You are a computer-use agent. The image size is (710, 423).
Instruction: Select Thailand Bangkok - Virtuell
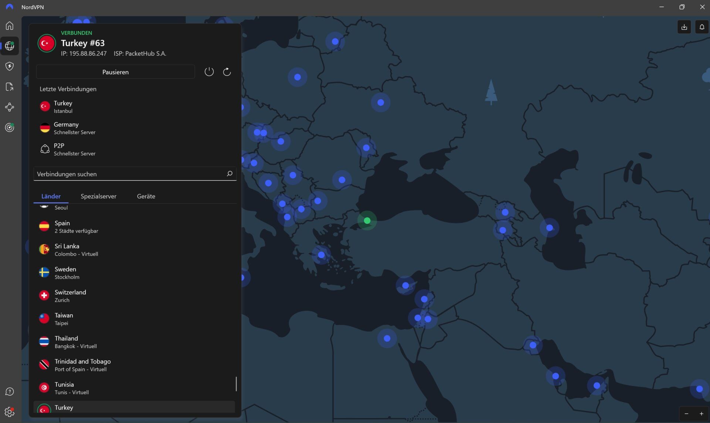click(134, 342)
